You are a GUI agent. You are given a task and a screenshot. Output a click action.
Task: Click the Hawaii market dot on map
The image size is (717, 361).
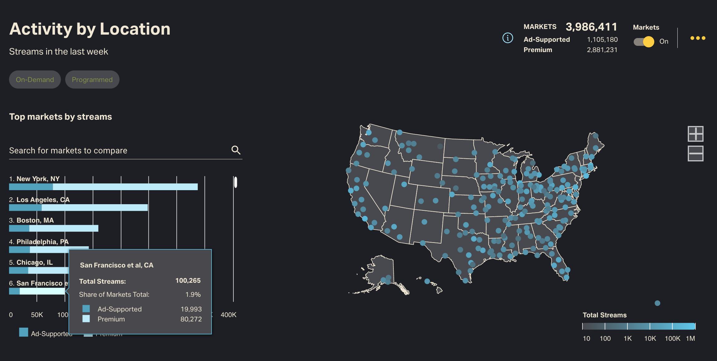click(x=427, y=281)
